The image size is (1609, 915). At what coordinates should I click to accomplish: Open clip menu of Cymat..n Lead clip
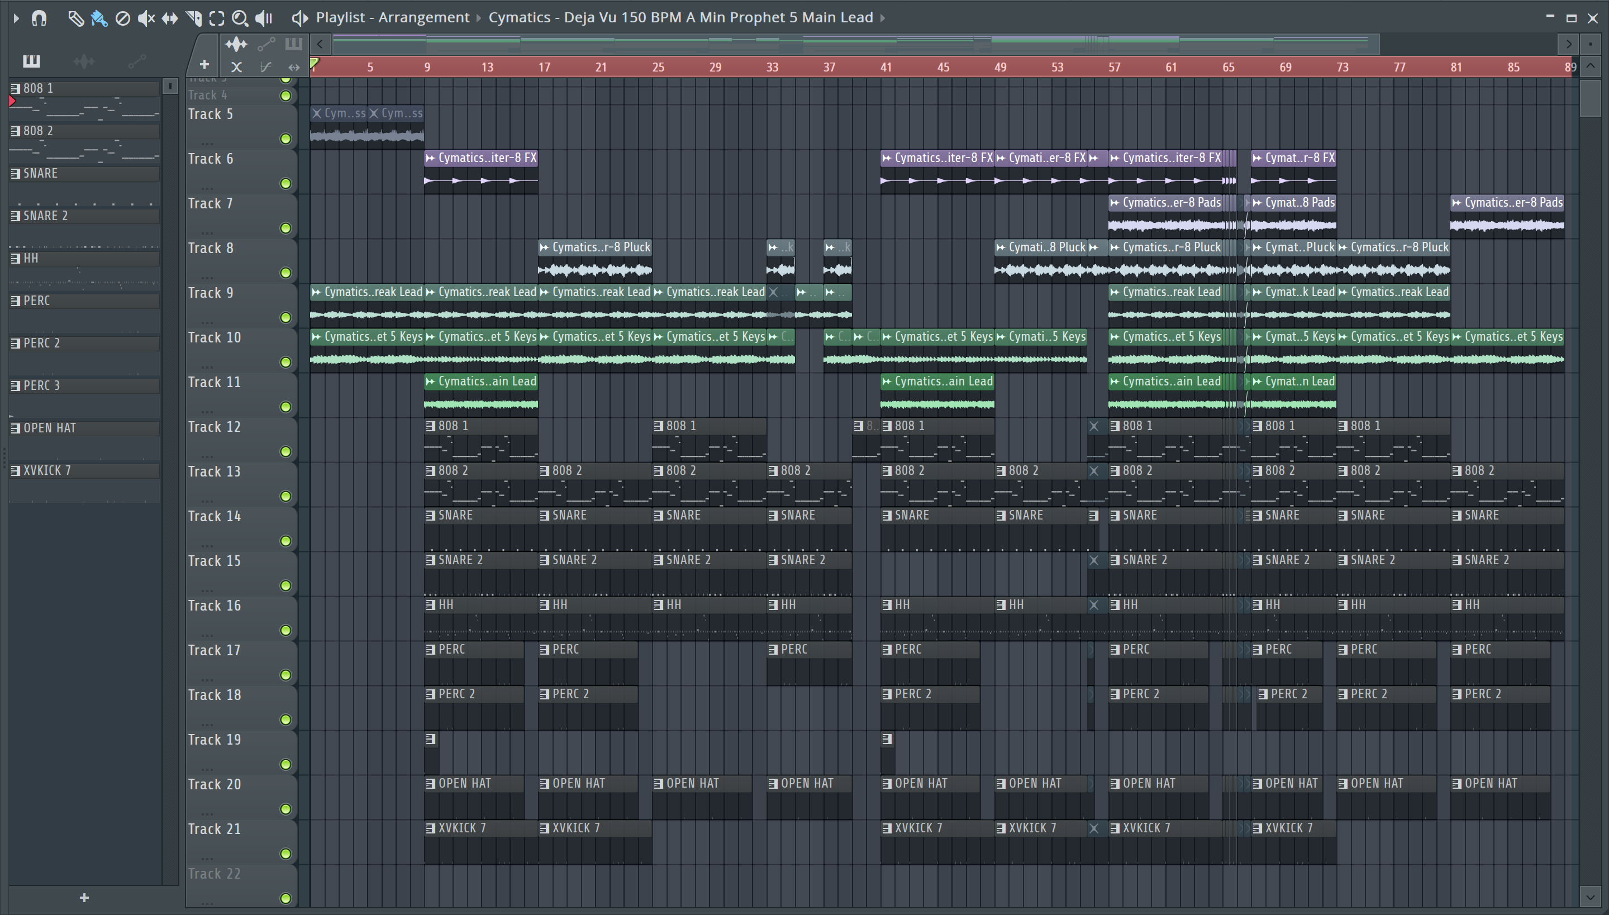point(1257,382)
